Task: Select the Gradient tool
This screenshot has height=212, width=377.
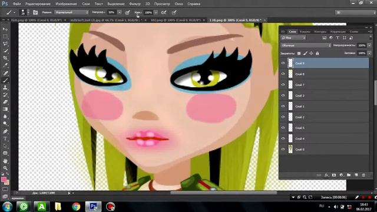Action: (5, 109)
